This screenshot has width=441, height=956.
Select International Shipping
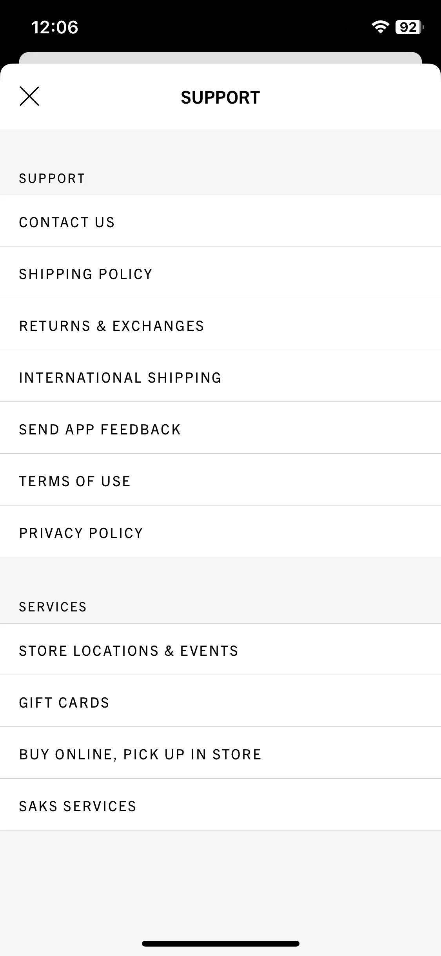tap(220, 376)
